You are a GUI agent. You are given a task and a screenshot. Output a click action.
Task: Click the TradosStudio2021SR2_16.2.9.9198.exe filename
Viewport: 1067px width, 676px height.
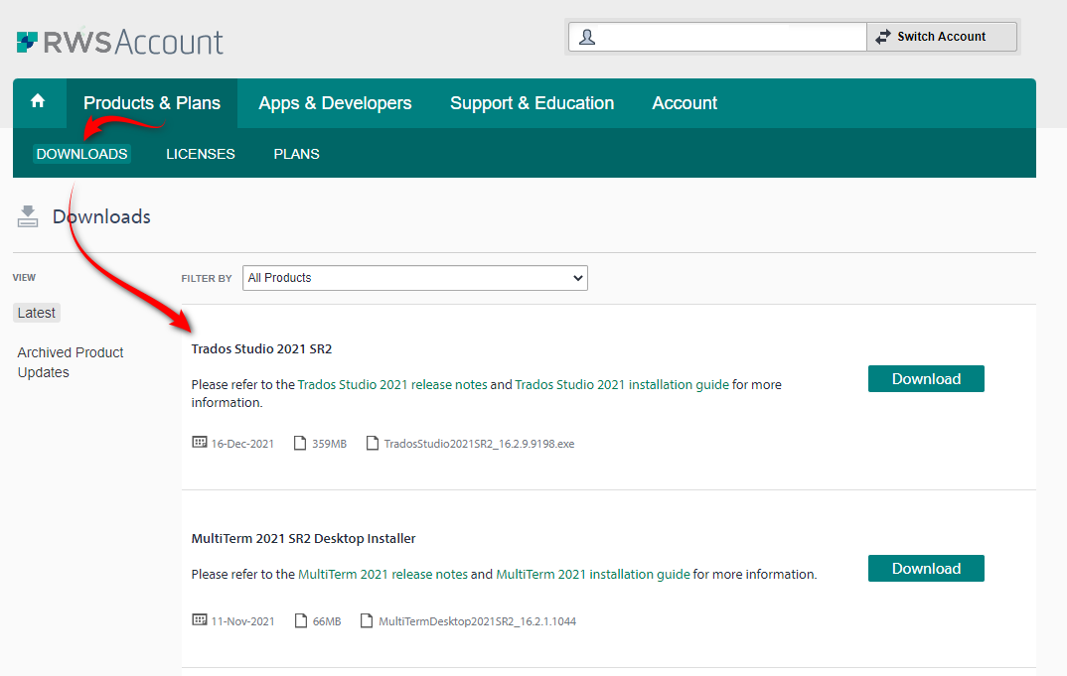click(479, 444)
